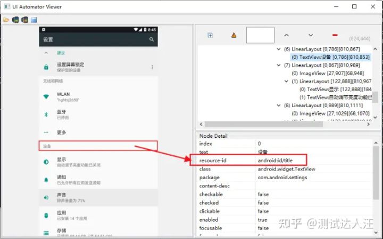This screenshot has height=239, width=383.
Task: Click the WLAN wifi icon
Action: pos(46,96)
